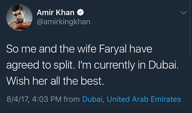Click the word Faryal in the tweet
Viewport: 192px width, 113px height.
[x=113, y=49]
